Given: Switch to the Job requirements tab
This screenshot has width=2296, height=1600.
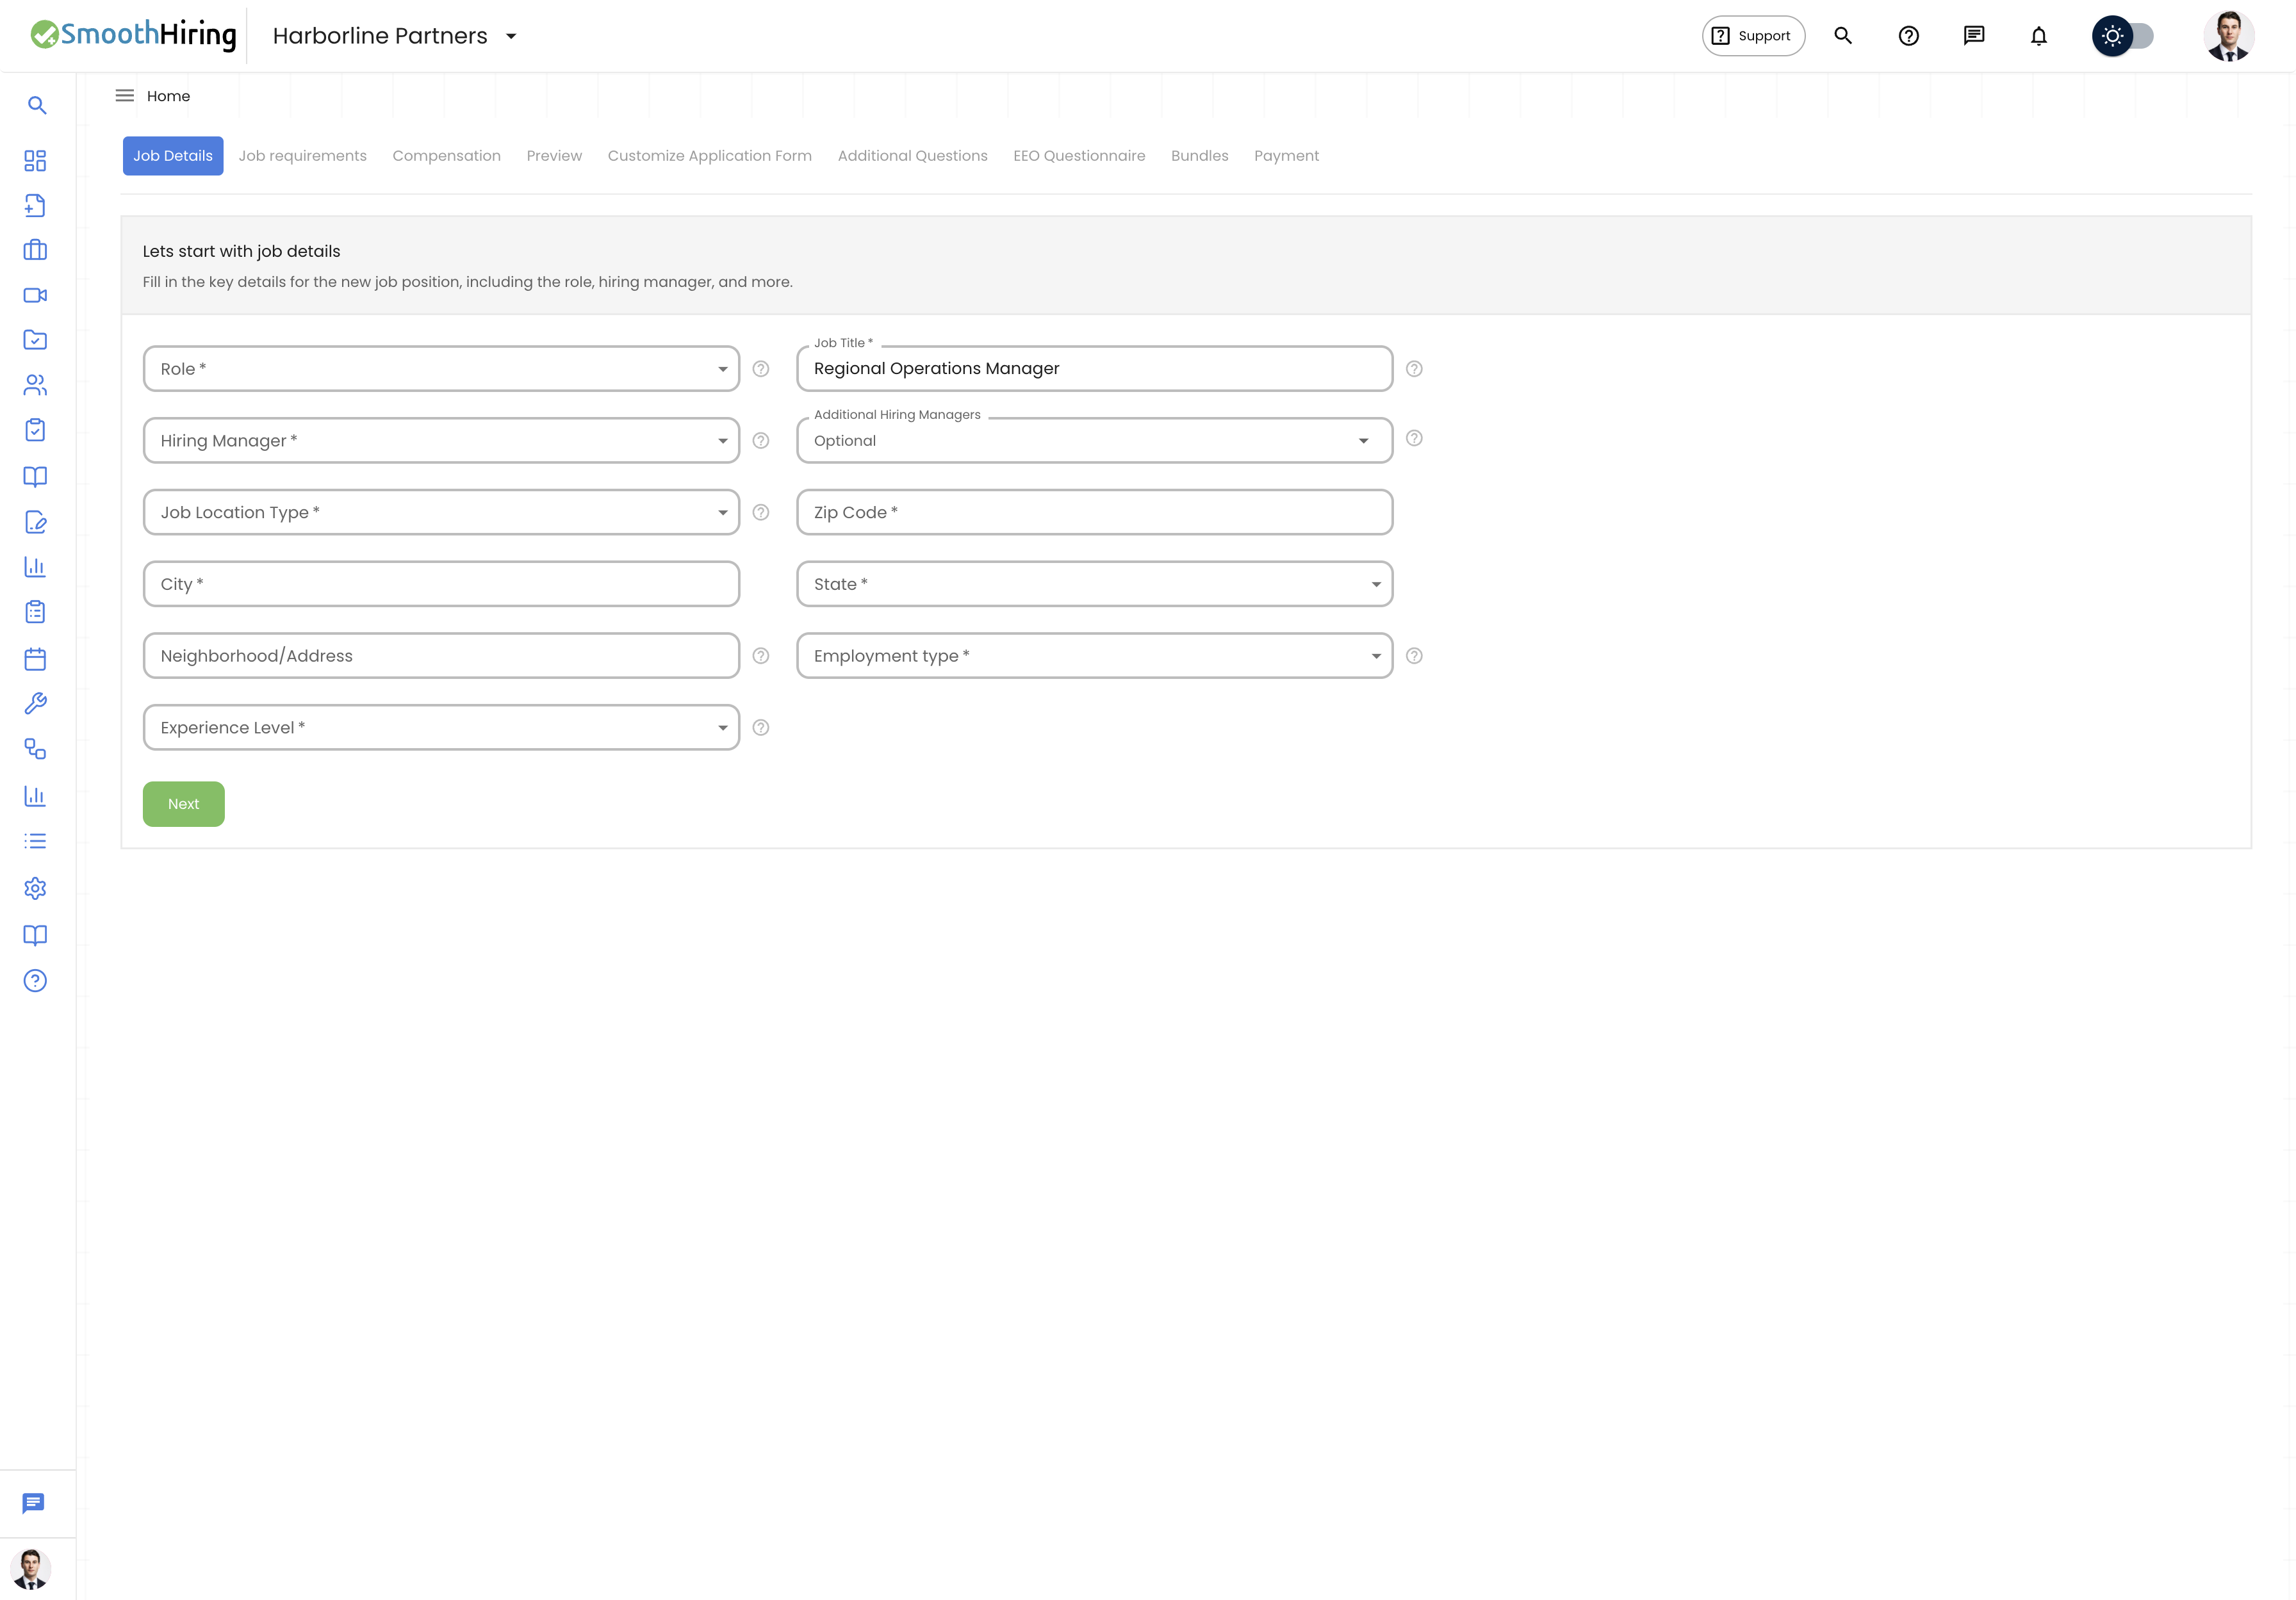Looking at the screenshot, I should (302, 156).
